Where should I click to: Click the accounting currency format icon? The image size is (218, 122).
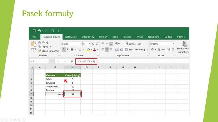pyautogui.click(x=153, y=49)
